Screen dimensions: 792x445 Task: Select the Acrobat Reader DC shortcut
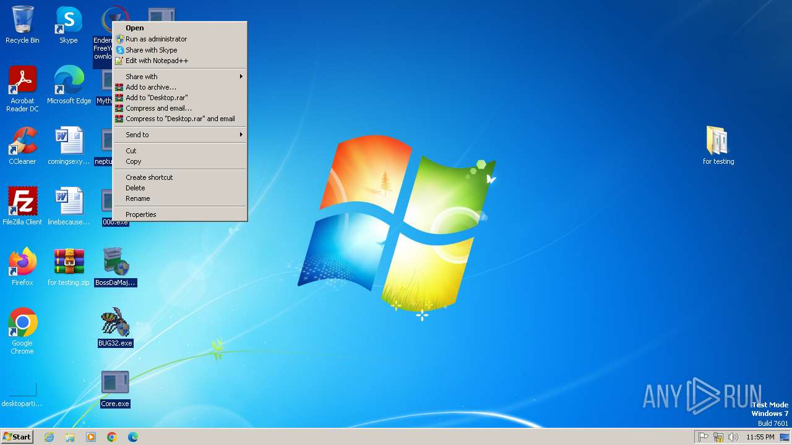pyautogui.click(x=22, y=89)
